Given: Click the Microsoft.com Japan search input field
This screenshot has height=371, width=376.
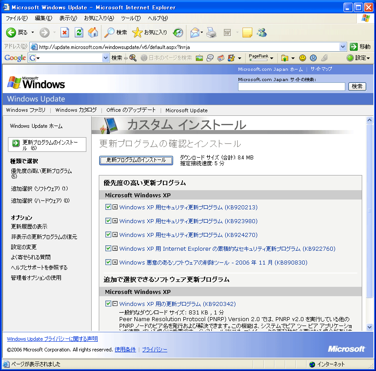Looking at the screenshot, I should [x=291, y=86].
